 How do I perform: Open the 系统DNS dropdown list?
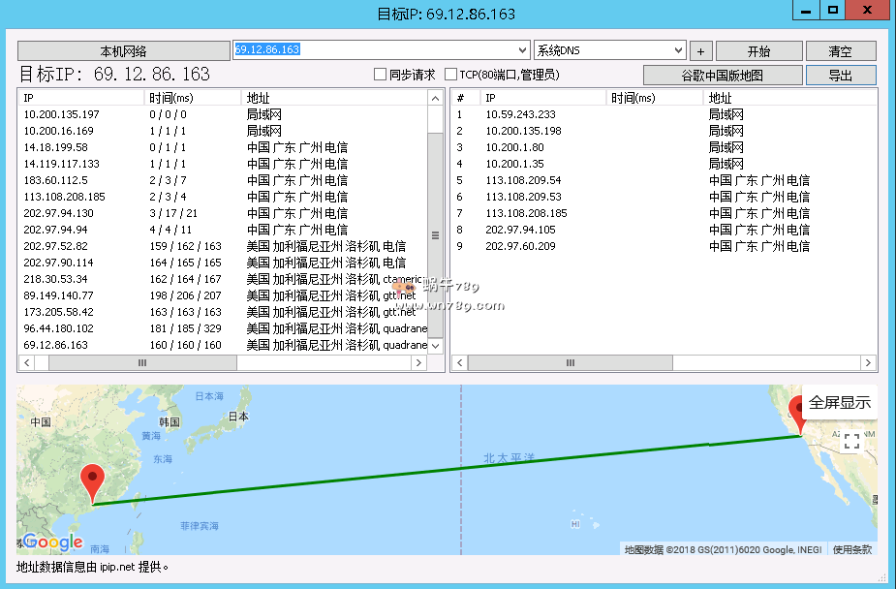678,50
